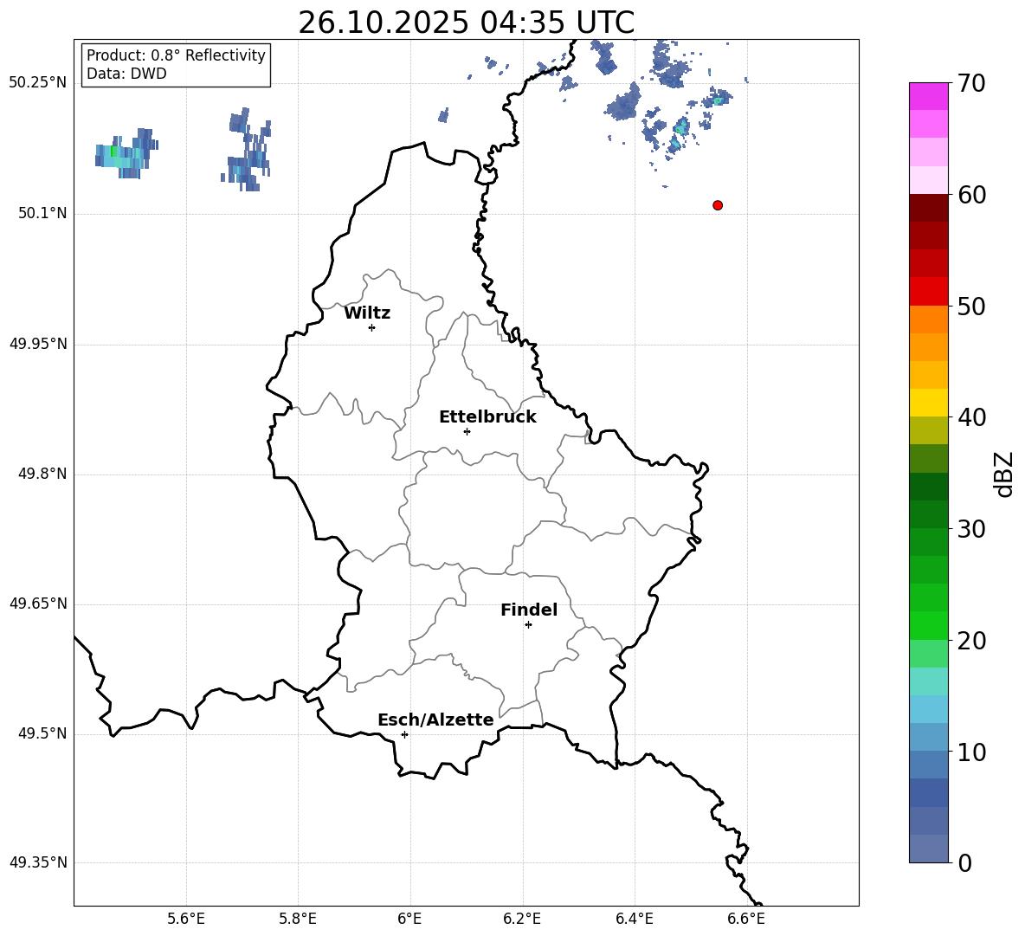
Task: Click the Wiltz city label
Action: click(x=367, y=313)
